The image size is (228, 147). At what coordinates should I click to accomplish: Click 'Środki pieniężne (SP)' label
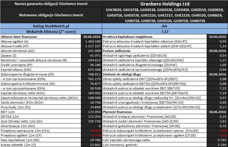coord(17,65)
